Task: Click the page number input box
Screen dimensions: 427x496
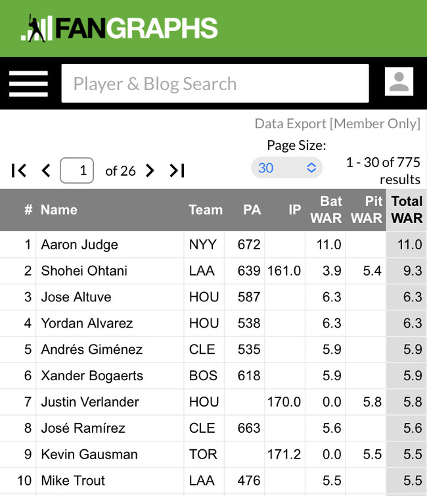Action: click(x=77, y=170)
